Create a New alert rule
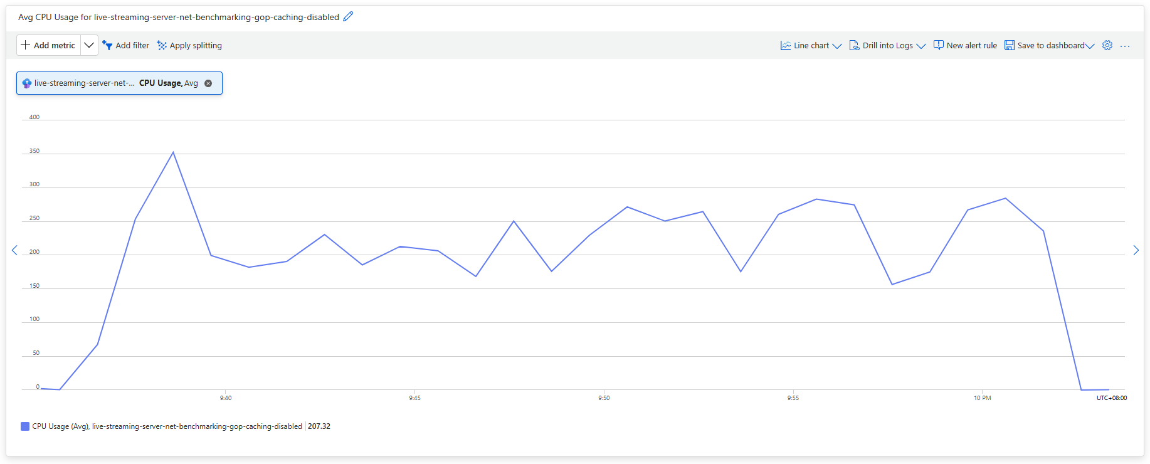 (965, 45)
